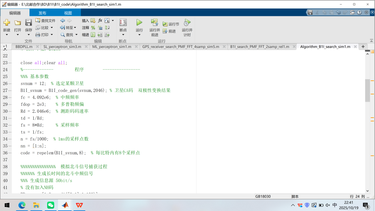Comment selected code with the % icon
Viewport: 375px width, 211px height.
93,28
